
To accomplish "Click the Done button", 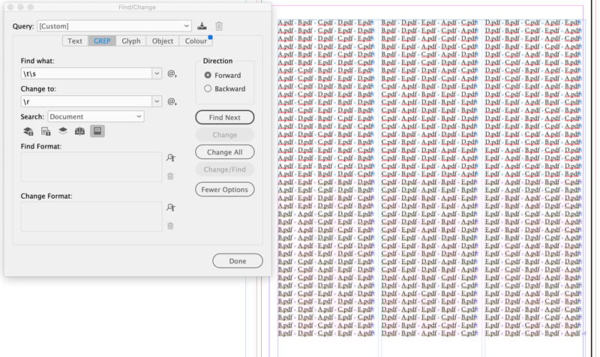I will (237, 261).
